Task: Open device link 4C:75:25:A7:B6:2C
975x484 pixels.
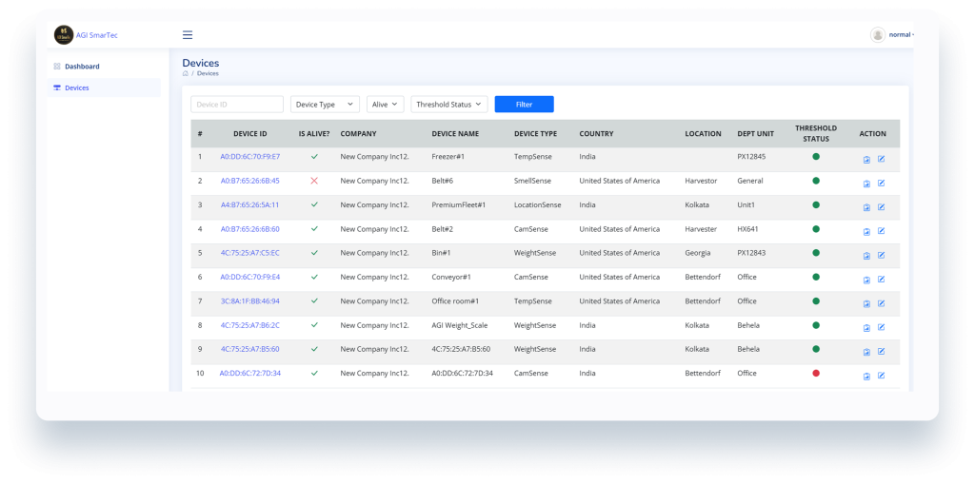Action: point(250,325)
